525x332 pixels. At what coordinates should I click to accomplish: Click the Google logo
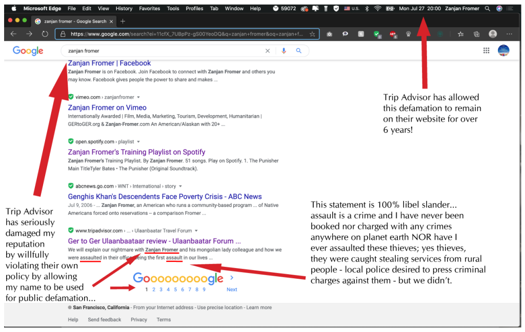pos(28,51)
